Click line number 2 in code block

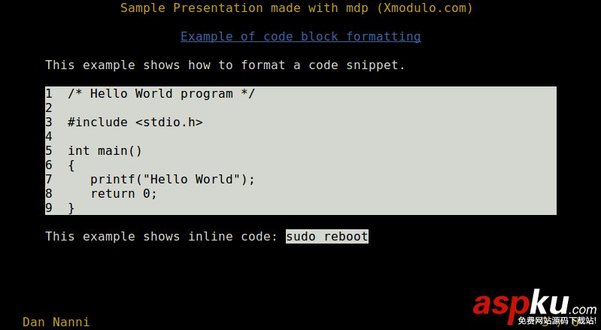click(x=49, y=108)
